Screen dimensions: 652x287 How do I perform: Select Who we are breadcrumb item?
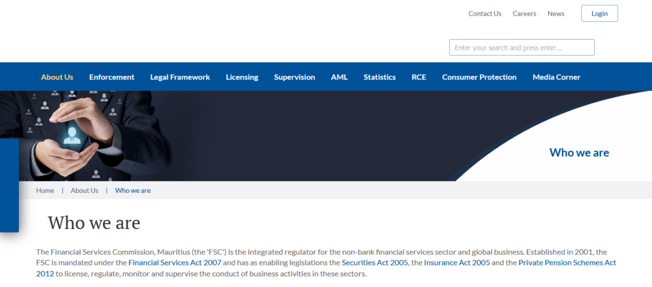[133, 191]
